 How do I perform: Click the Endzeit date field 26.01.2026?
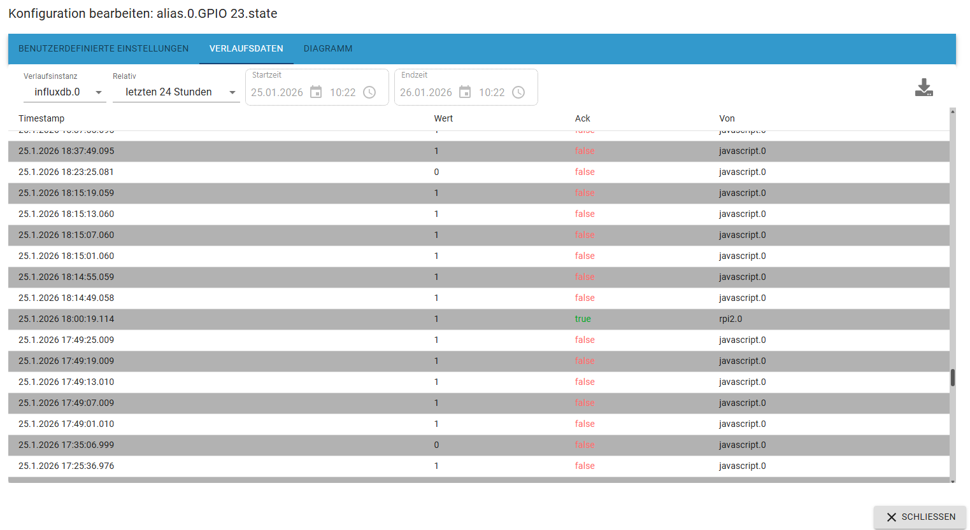coord(426,92)
